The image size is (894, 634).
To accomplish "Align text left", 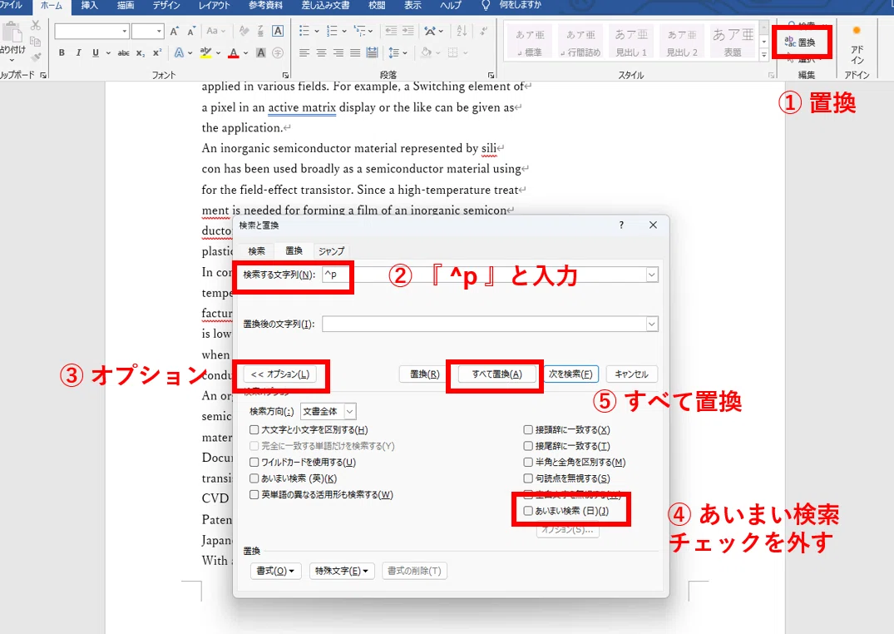I will [x=304, y=52].
